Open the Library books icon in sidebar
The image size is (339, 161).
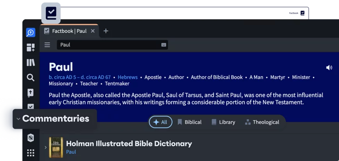click(x=31, y=63)
